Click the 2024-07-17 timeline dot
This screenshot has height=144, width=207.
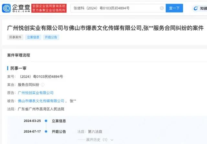[x=46, y=131]
